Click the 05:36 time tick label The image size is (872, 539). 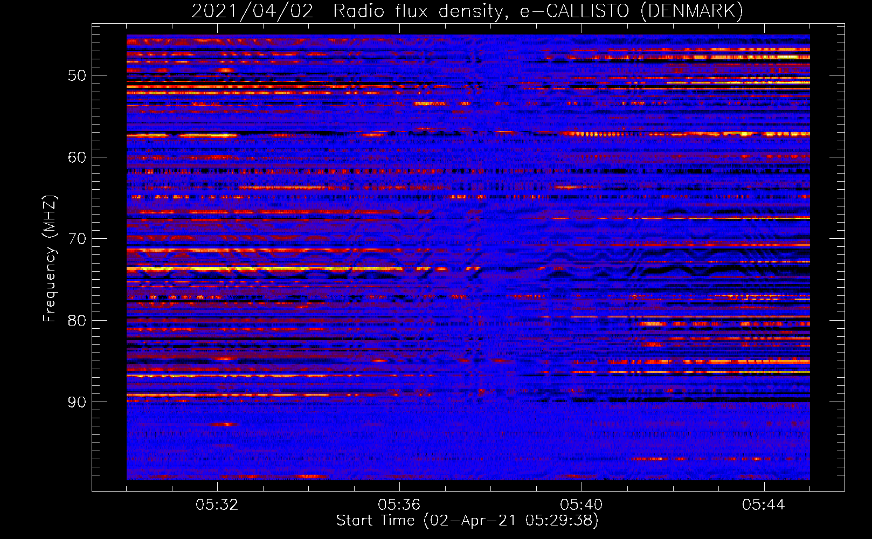tap(399, 505)
